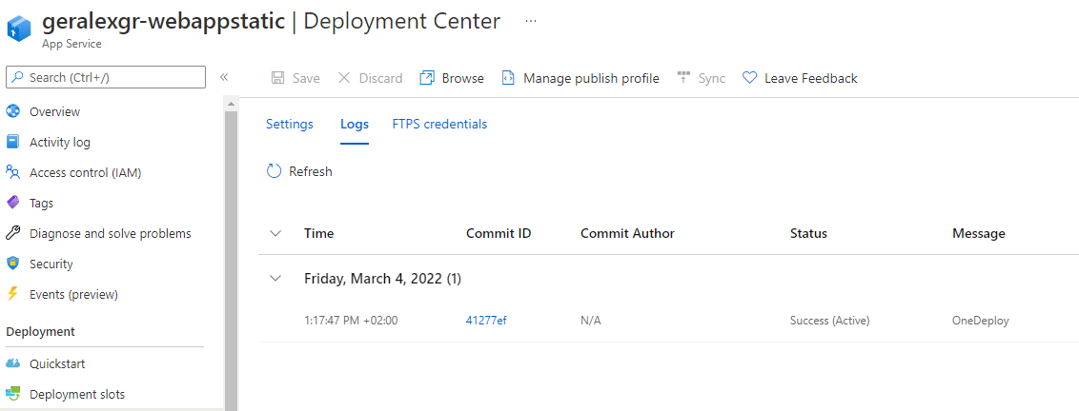Click the N/A commit author cell
The height and width of the screenshot is (411, 1079).
point(591,321)
